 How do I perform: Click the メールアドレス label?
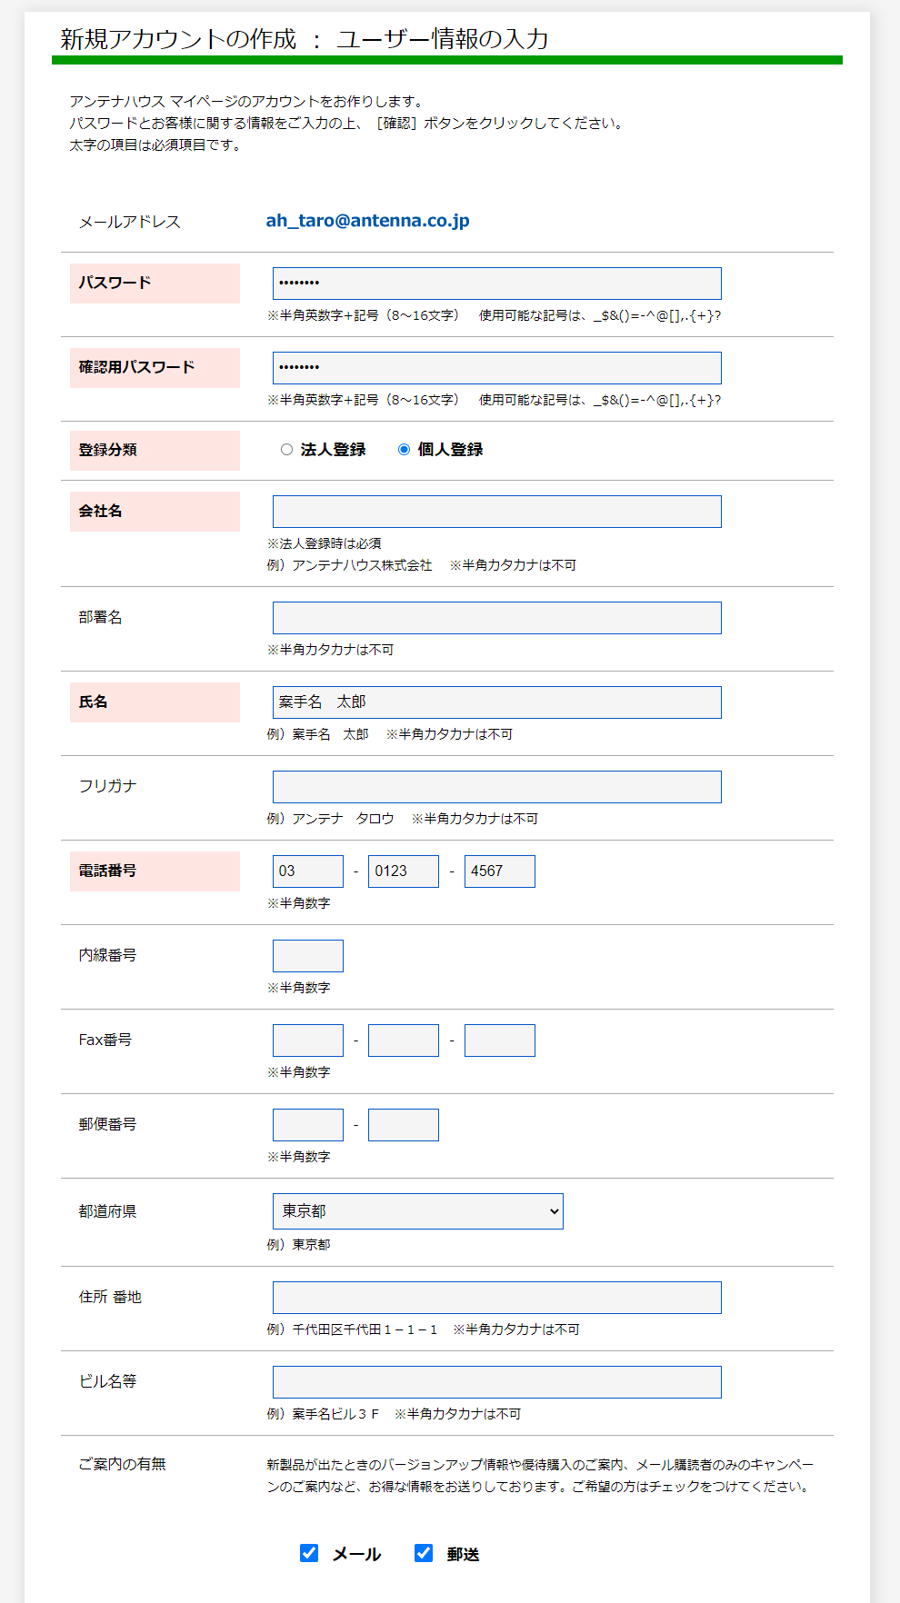tap(129, 222)
